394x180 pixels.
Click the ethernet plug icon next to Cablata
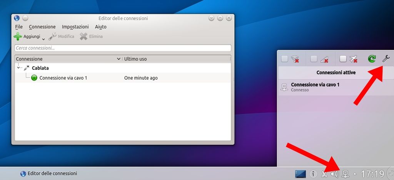pos(27,68)
